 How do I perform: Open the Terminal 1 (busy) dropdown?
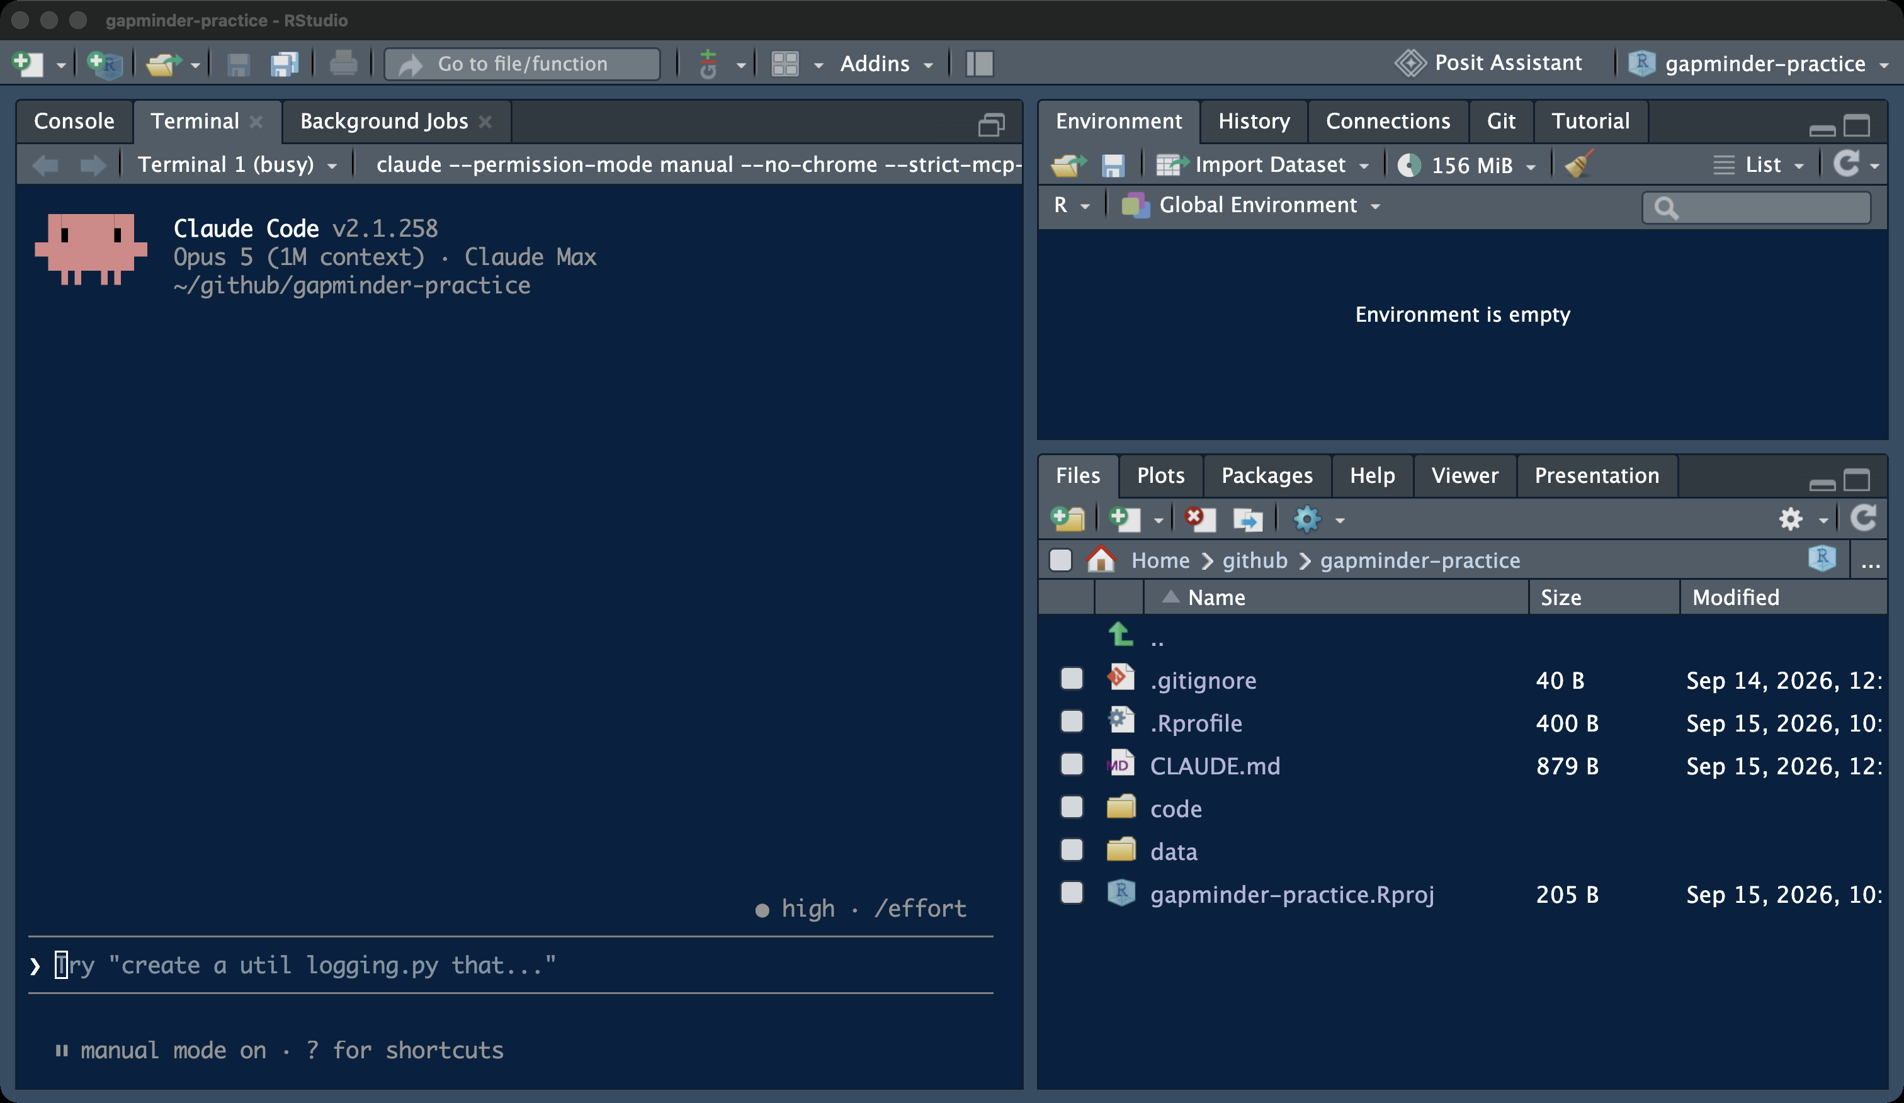coord(237,165)
